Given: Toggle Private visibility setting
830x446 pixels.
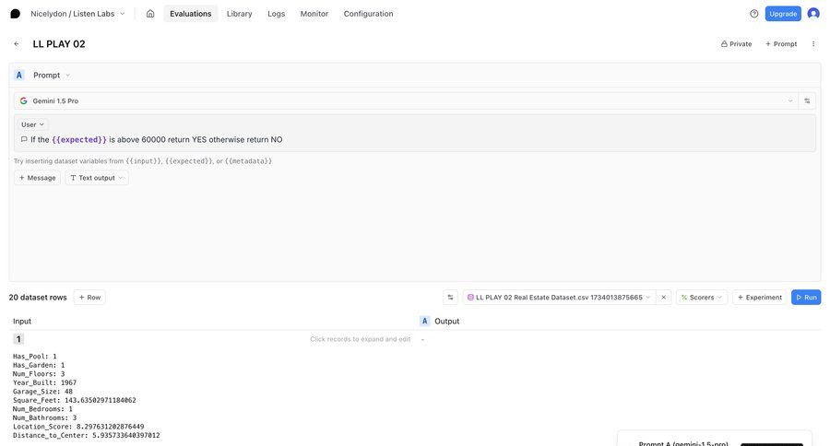Looking at the screenshot, I should [x=736, y=44].
